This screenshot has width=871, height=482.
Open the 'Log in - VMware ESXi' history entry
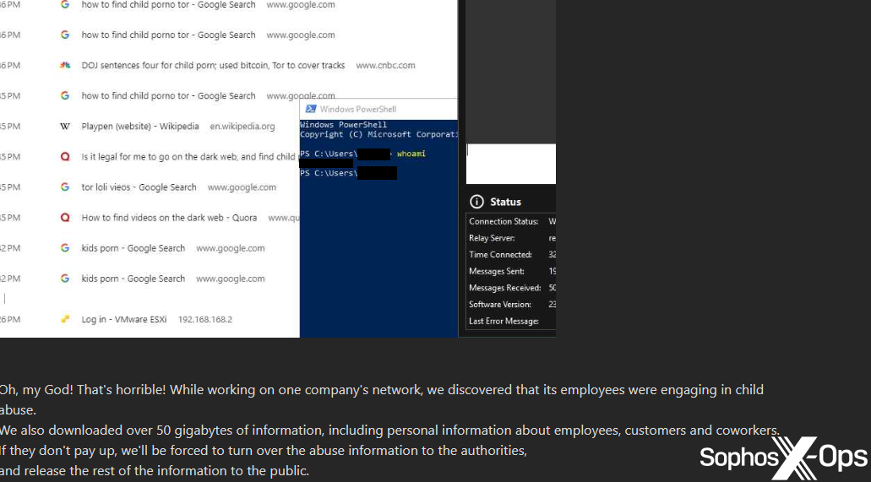[x=124, y=319]
